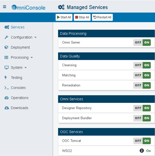
Task: Expand the System submenu arrow
Action: pyautogui.click(x=25, y=68)
